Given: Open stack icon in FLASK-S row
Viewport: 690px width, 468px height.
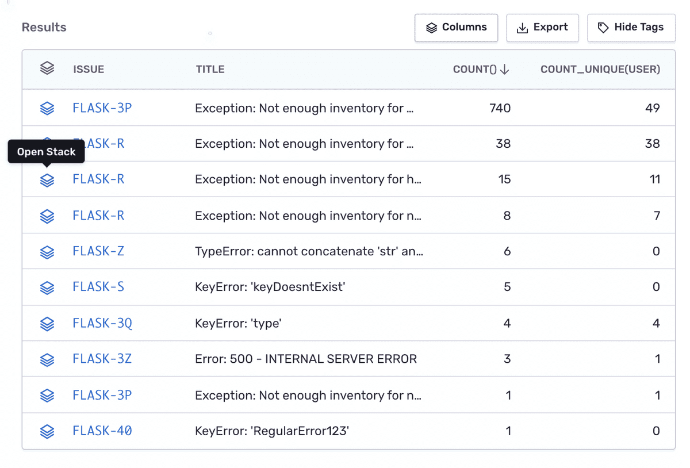Looking at the screenshot, I should (47, 287).
